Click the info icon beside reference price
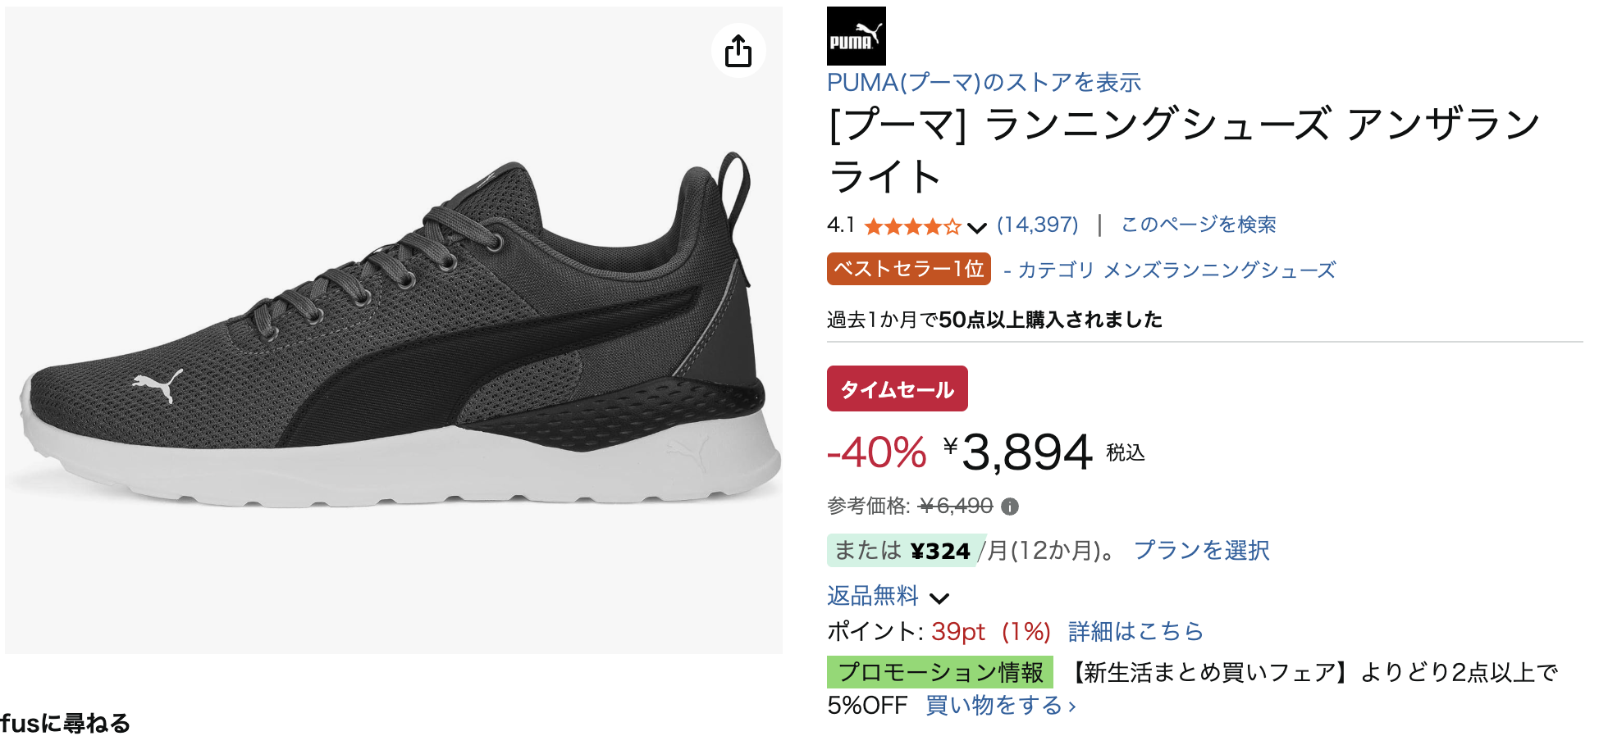 pos(1010,507)
